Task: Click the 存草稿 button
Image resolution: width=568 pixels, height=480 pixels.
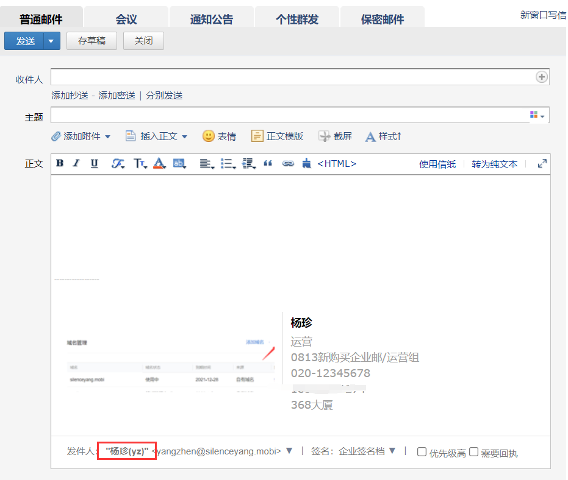Action: coord(92,41)
